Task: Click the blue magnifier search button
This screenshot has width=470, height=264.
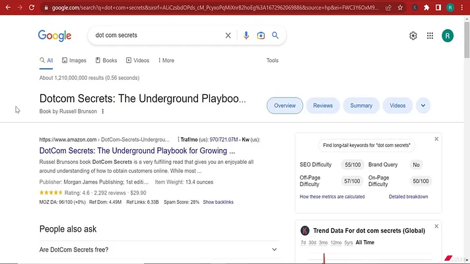Action: (x=275, y=36)
